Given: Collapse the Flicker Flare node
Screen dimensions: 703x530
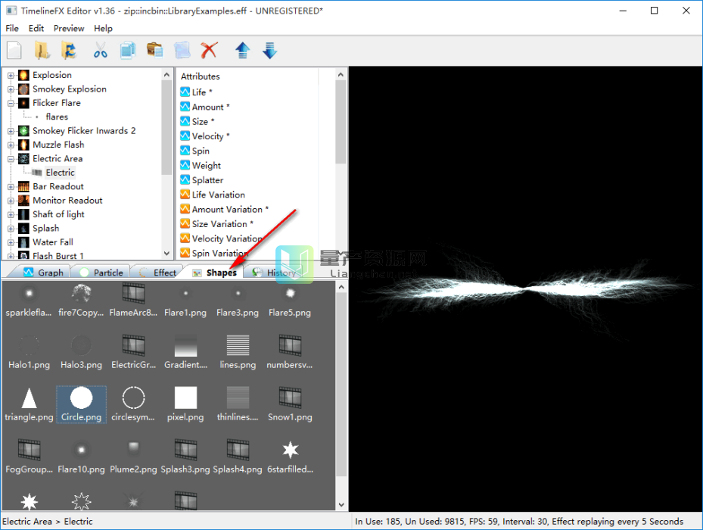Looking at the screenshot, I should pyautogui.click(x=11, y=103).
